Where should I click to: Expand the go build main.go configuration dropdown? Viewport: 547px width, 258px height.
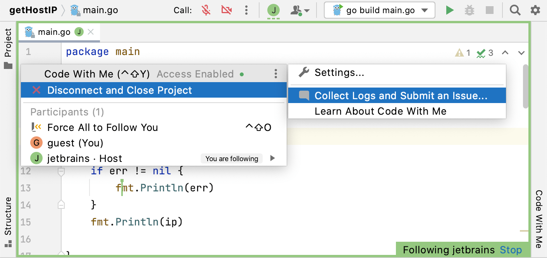tap(425, 10)
